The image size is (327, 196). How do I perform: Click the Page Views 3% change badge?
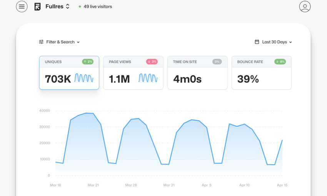pos(152,61)
